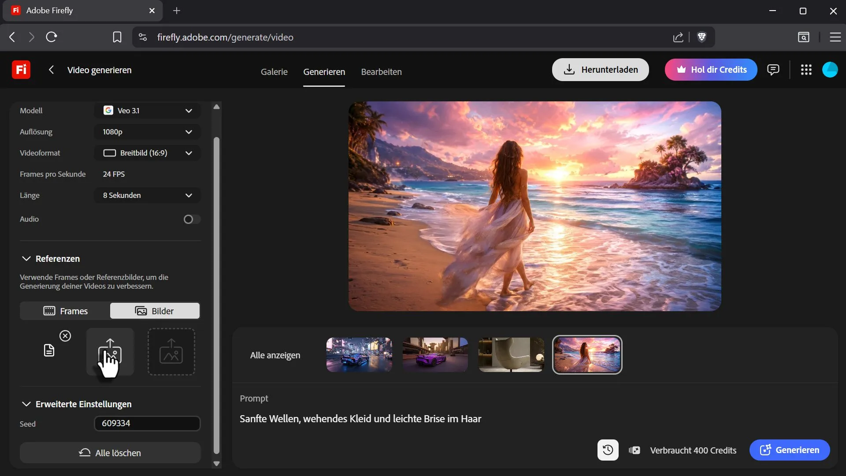
Task: Click browser forward arrow
Action: (x=31, y=37)
